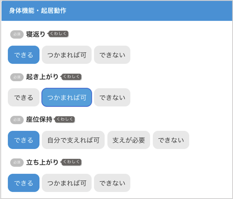Click the 必須 badge beside 寝返り
Screen dimensions: 233x199
click(x=17, y=34)
